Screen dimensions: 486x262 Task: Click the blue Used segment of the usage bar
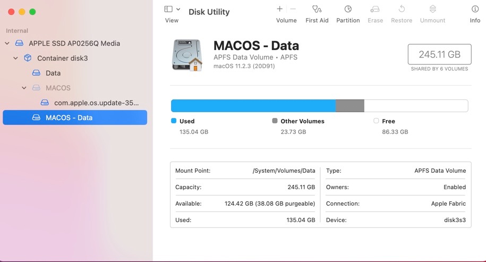[253, 106]
